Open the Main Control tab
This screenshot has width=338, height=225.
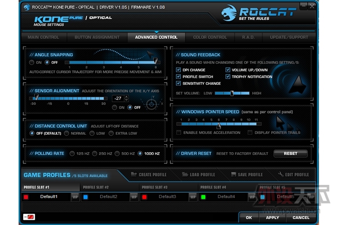pos(44,37)
